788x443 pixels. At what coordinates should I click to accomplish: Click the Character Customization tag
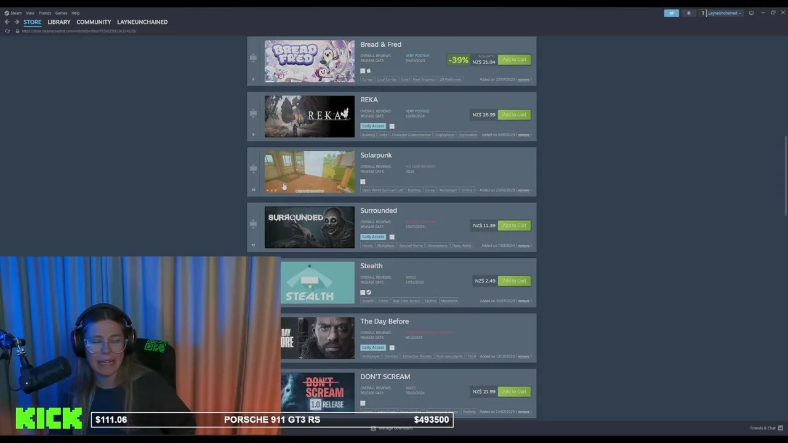411,135
